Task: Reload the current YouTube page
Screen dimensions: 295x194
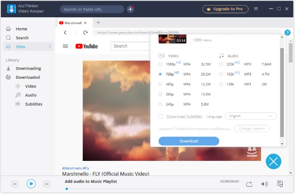Action: (x=86, y=32)
